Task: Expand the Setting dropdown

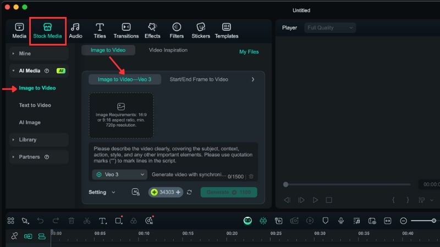Action: (x=102, y=193)
